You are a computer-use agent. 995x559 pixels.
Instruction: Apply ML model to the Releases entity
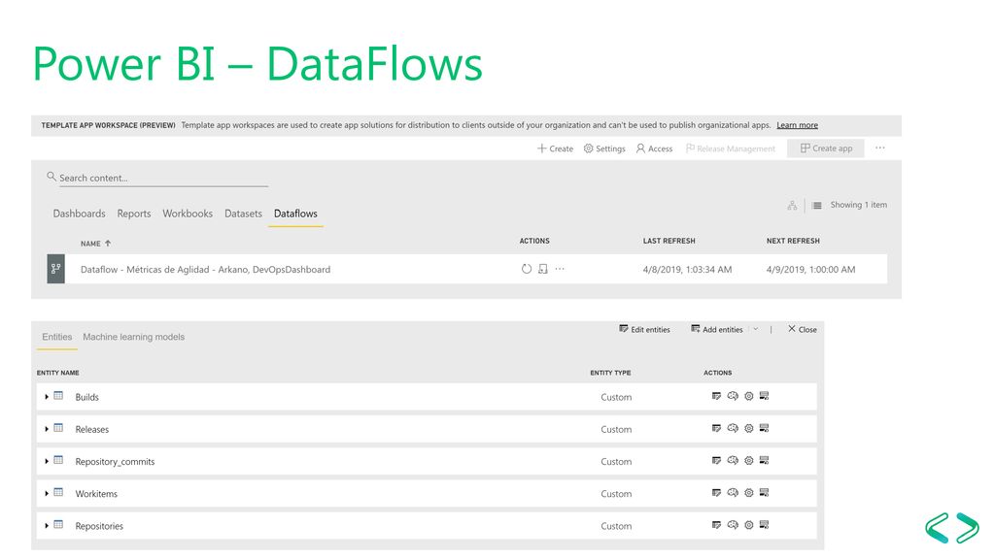733,428
